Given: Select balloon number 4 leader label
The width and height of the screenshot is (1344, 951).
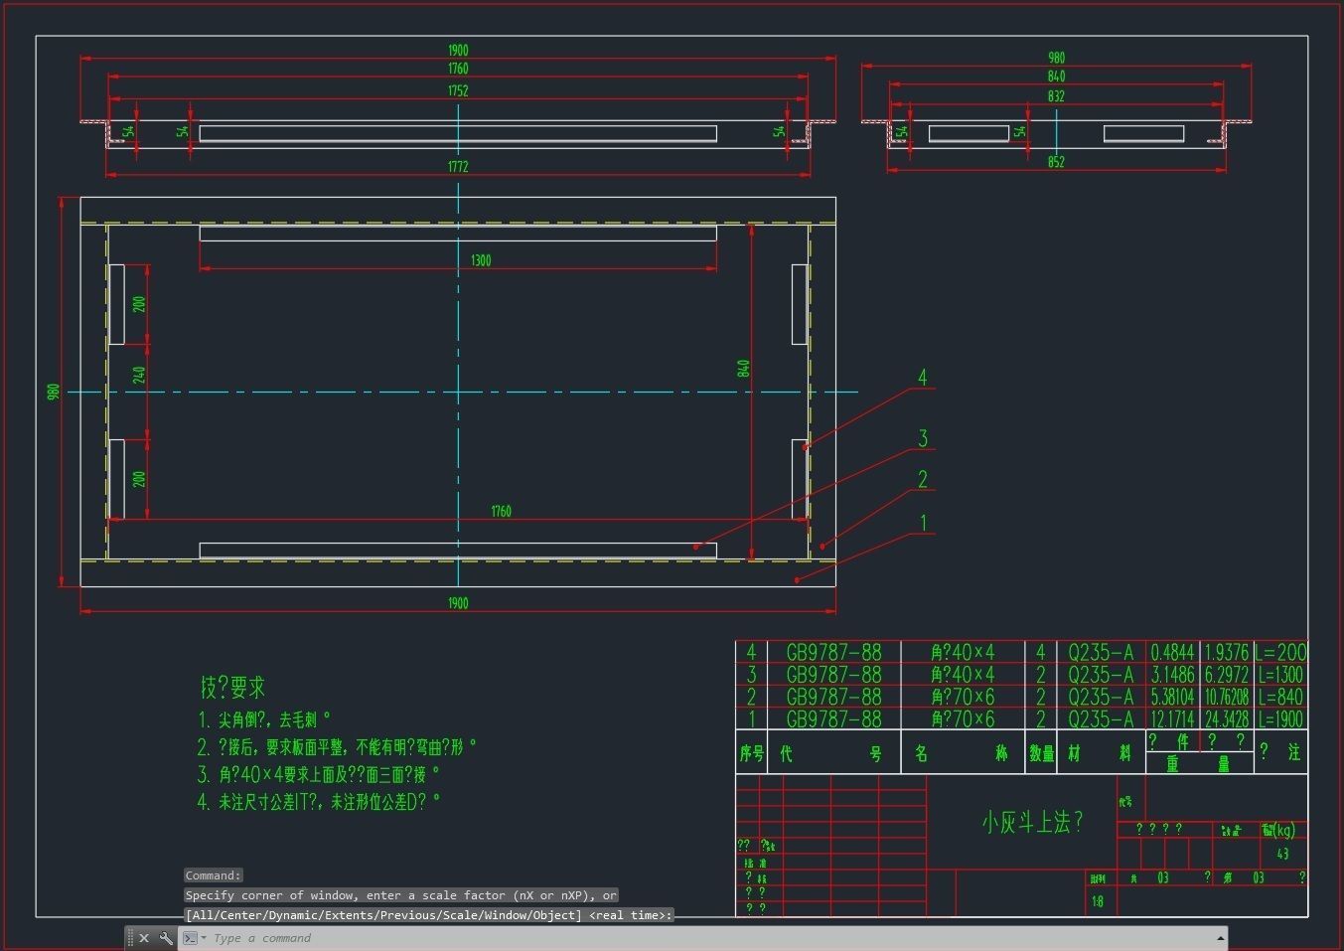Looking at the screenshot, I should coord(923,378).
